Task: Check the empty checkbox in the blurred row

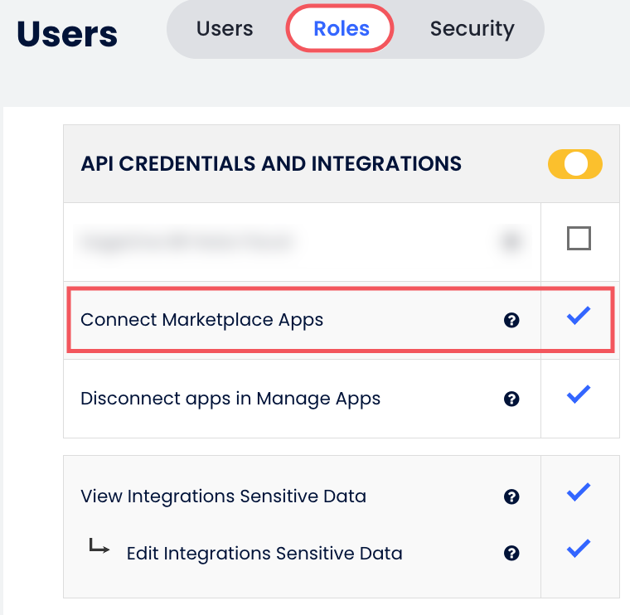Action: tap(579, 240)
